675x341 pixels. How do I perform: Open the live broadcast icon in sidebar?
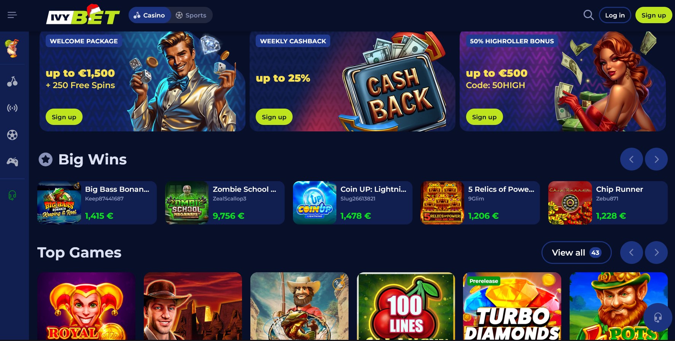[12, 108]
